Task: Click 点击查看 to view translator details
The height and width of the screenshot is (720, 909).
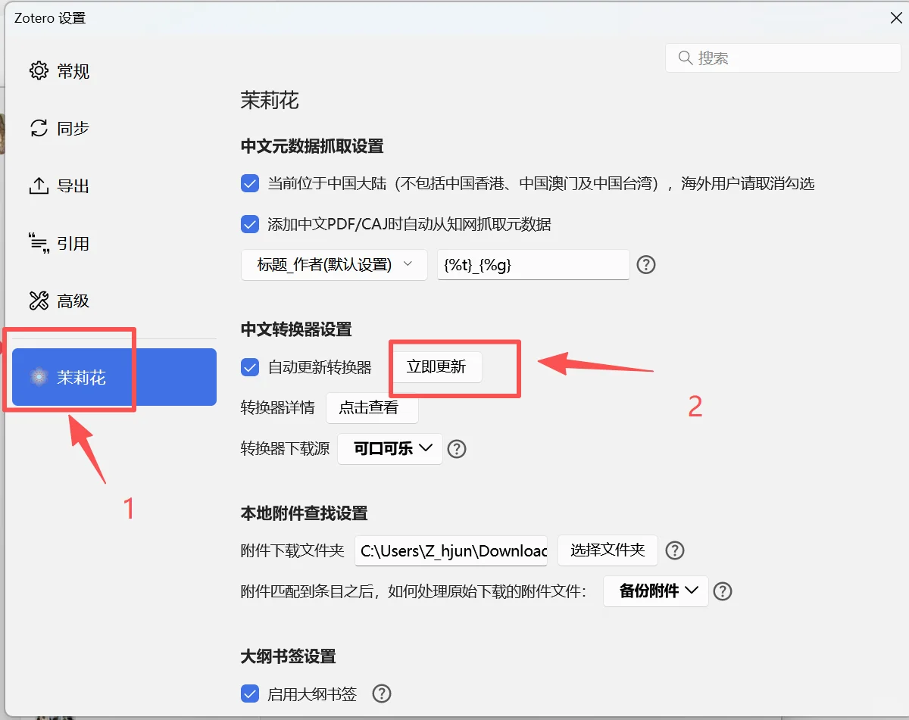Action: (x=372, y=409)
